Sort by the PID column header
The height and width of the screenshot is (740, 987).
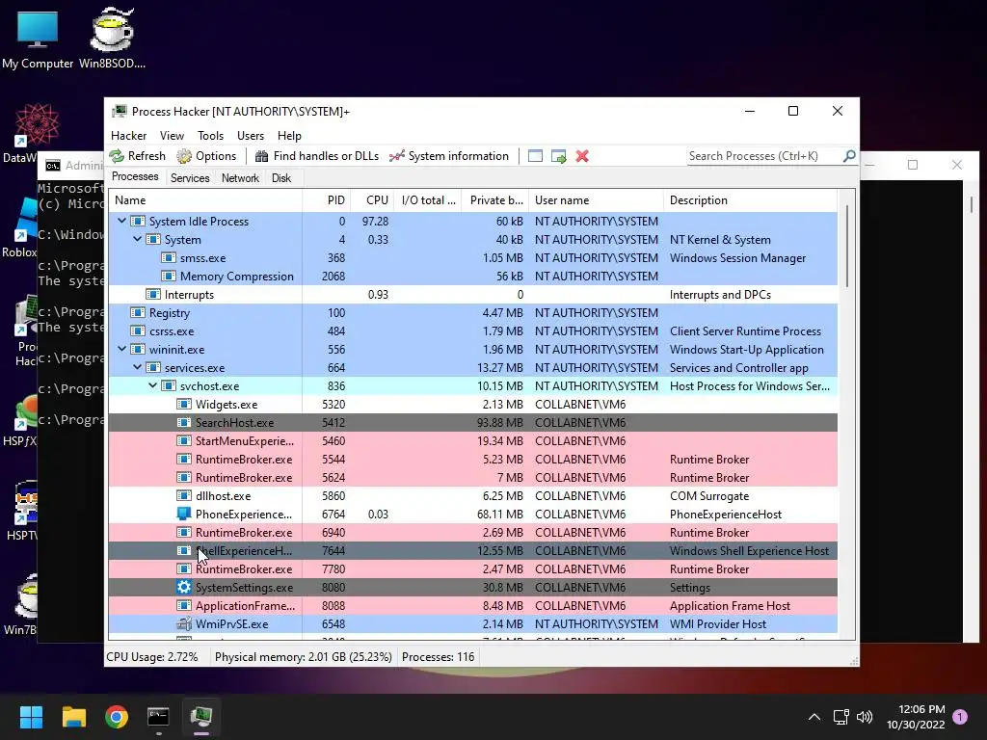pos(327,200)
